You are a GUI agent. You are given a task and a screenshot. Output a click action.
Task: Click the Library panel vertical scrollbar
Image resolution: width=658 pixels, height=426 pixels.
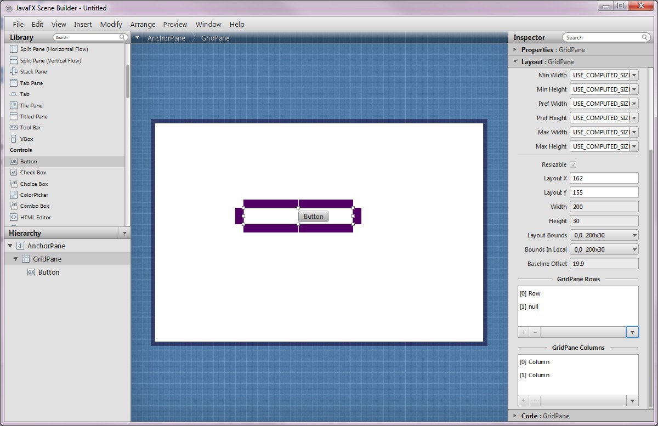tap(128, 82)
